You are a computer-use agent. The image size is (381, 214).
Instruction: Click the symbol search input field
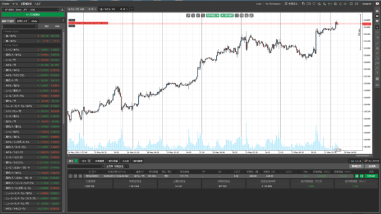point(20,26)
